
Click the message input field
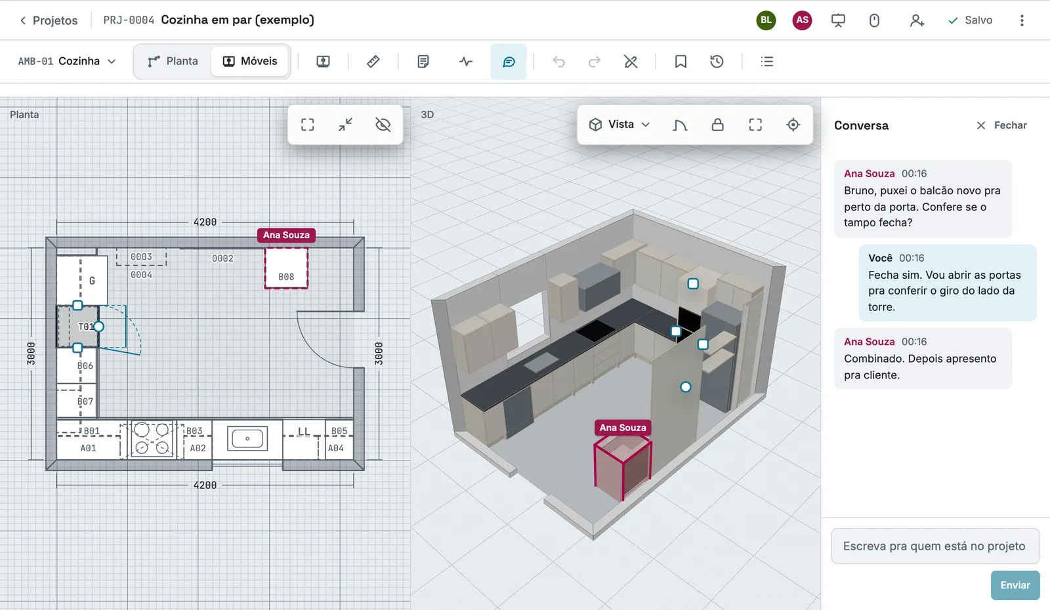coord(935,546)
